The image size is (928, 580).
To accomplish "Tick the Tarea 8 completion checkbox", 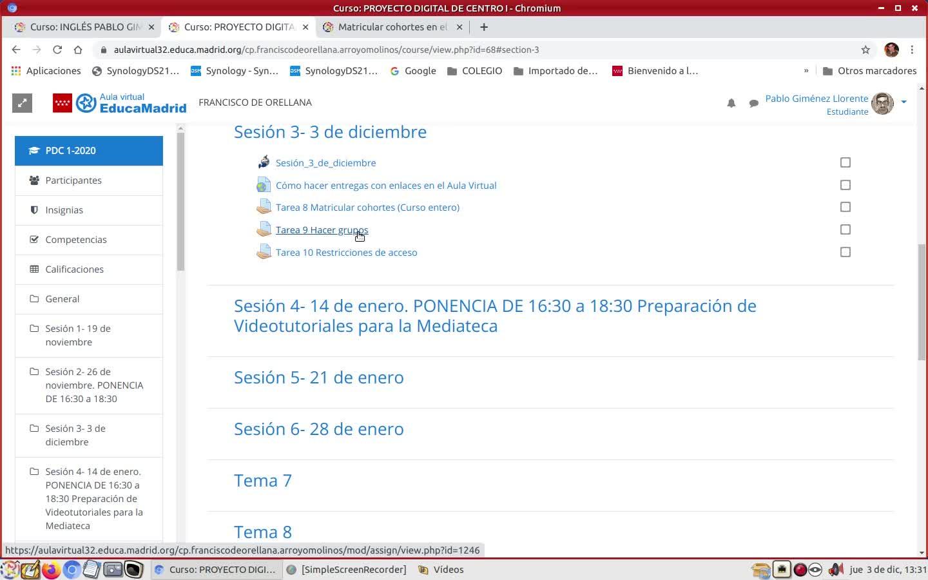I will point(846,207).
